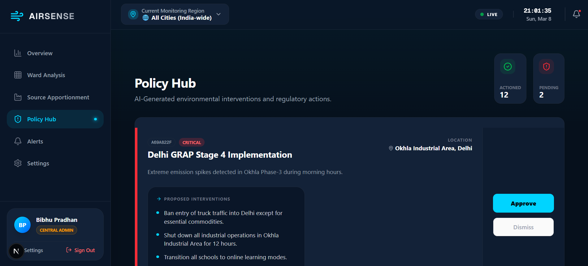The height and width of the screenshot is (266, 588).
Task: Click the AirSense wind logo icon
Action: click(17, 16)
